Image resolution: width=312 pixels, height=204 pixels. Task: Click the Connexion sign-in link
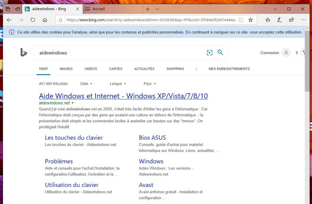(270, 53)
